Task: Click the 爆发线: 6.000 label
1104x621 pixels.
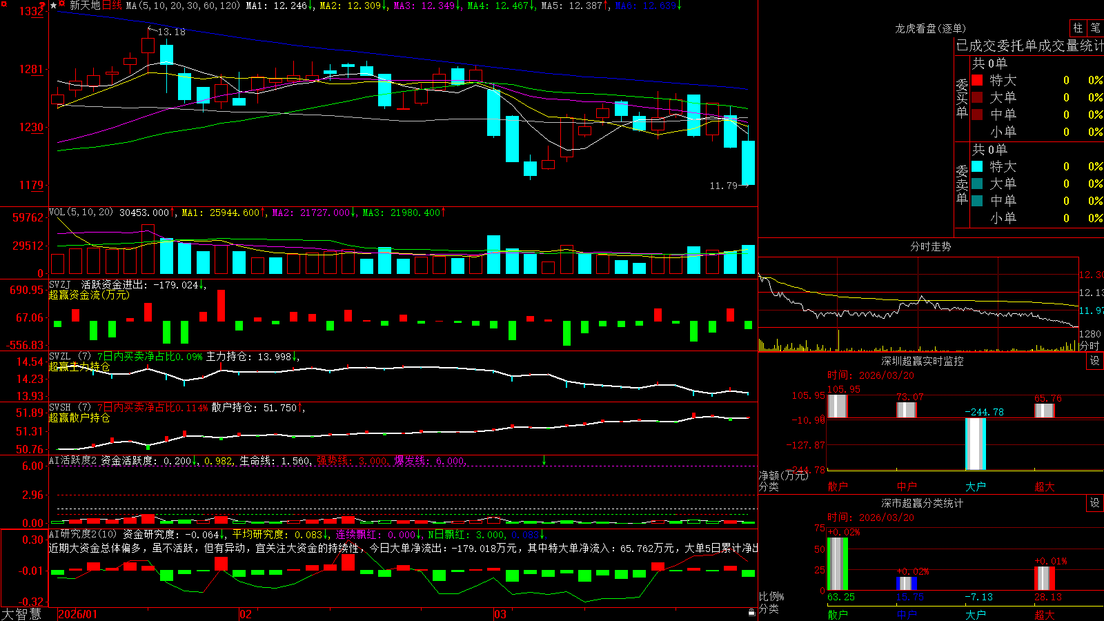Action: [429, 461]
